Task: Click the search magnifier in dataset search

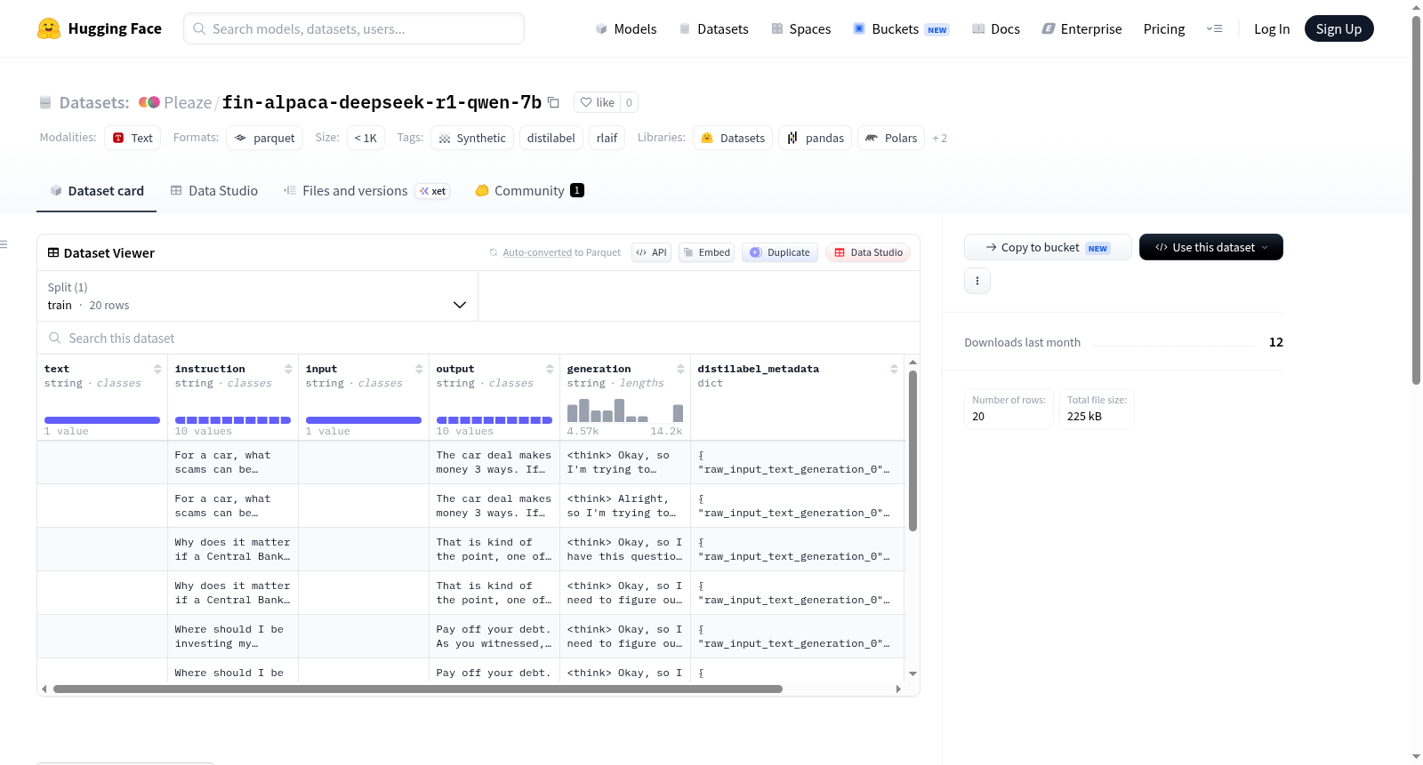Action: click(55, 338)
